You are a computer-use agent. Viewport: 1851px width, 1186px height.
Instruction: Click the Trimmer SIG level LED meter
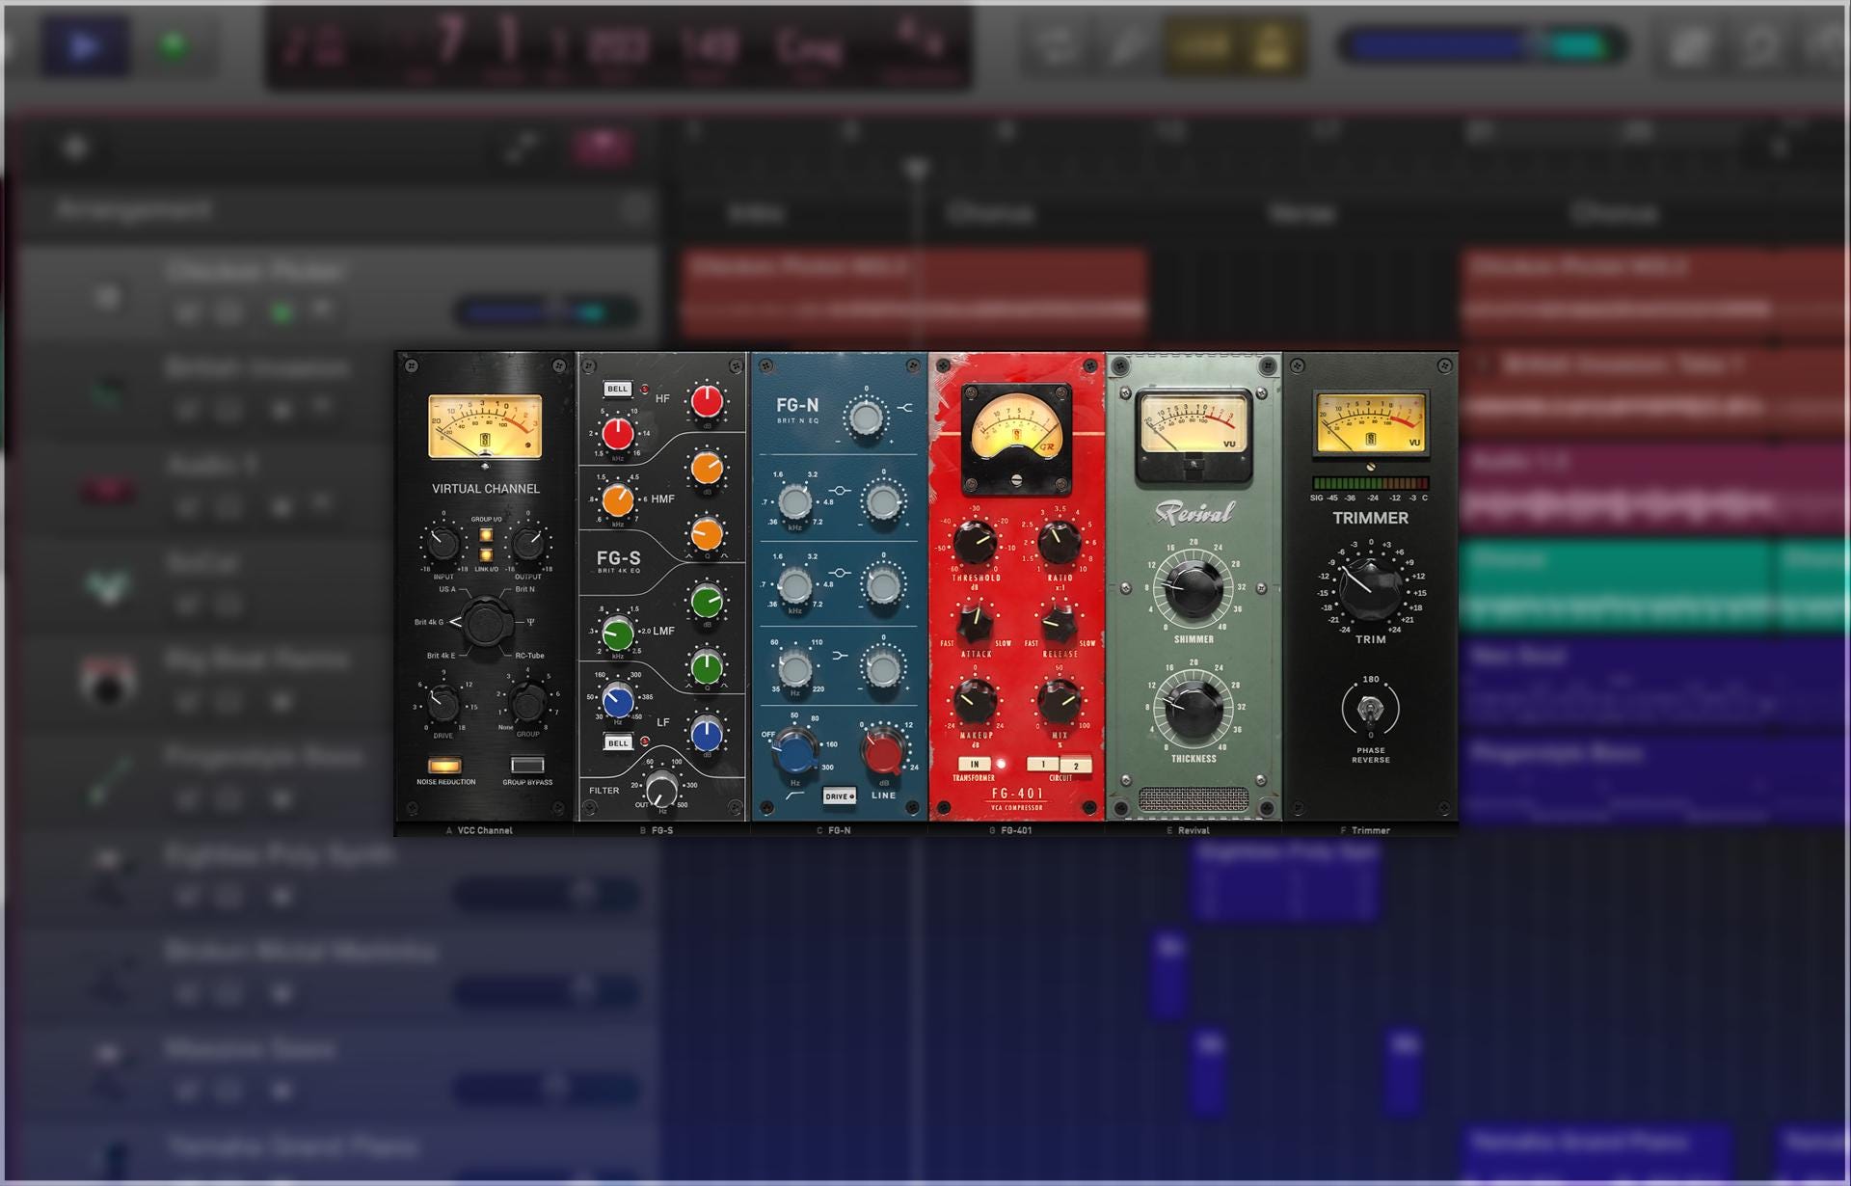point(1370,483)
